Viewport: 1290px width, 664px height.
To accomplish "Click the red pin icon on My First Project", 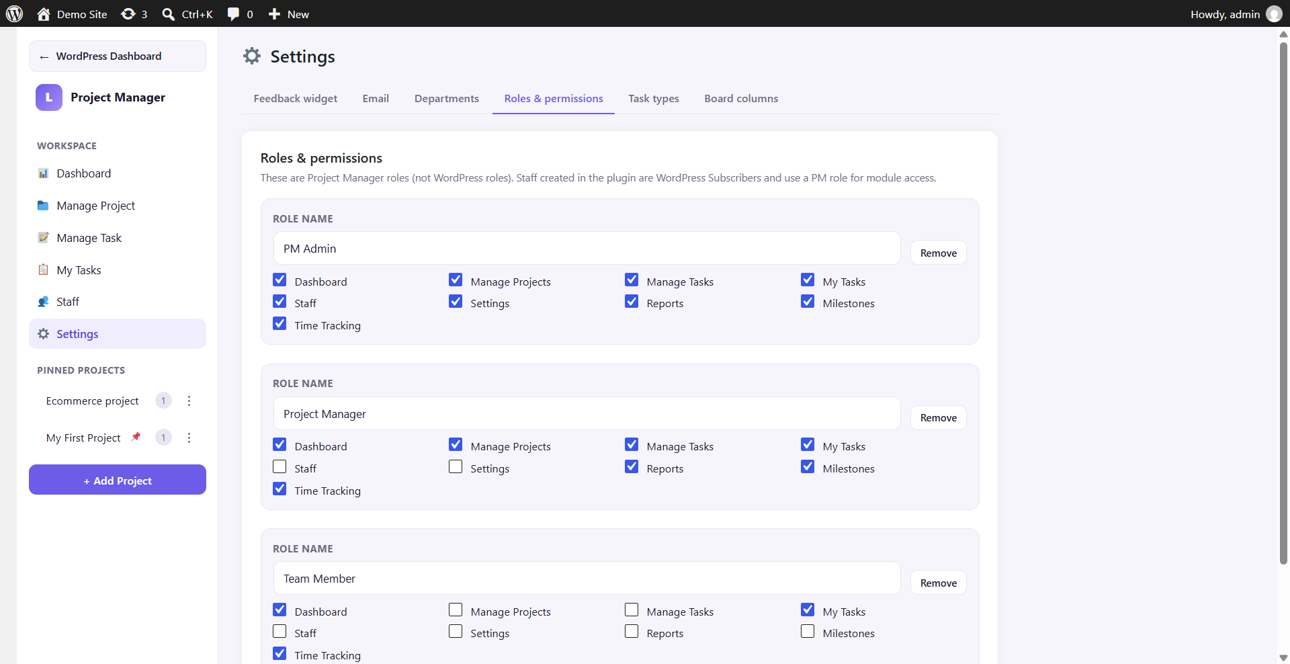I will 136,437.
